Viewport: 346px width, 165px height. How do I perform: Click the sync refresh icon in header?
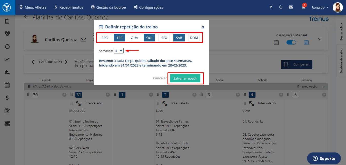281,7
